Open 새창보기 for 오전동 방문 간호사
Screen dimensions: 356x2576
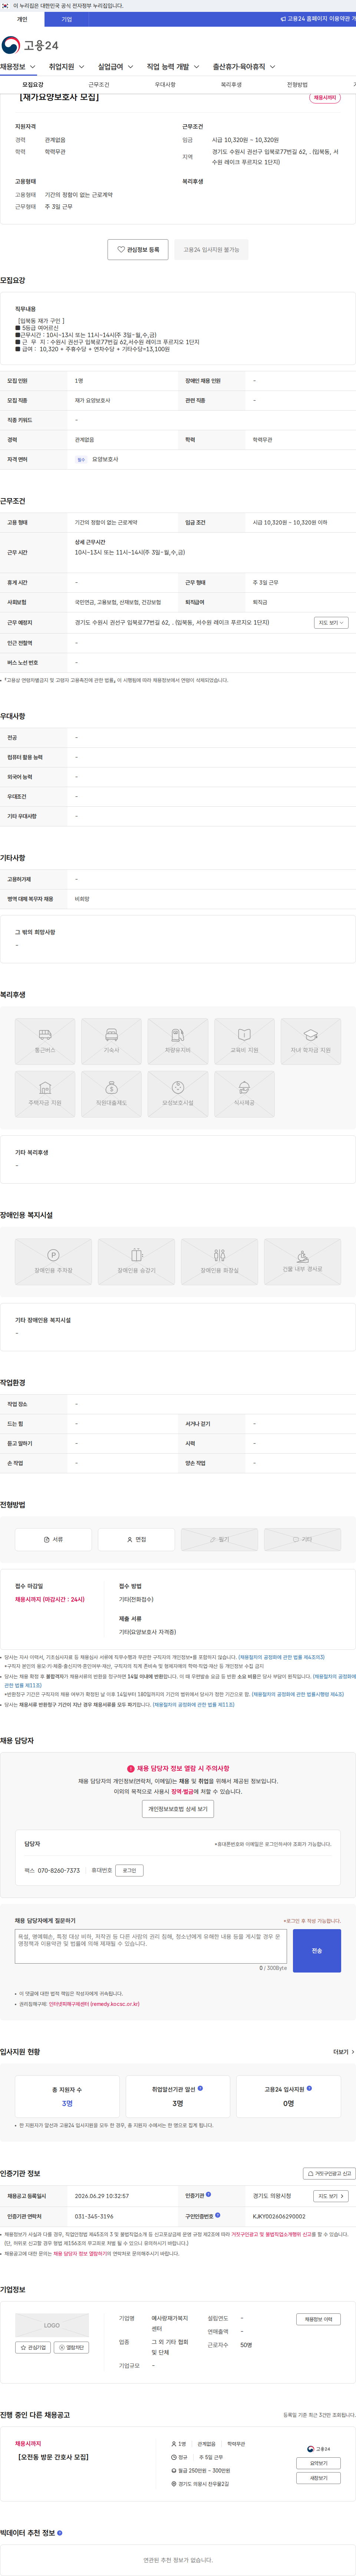tap(318, 2478)
